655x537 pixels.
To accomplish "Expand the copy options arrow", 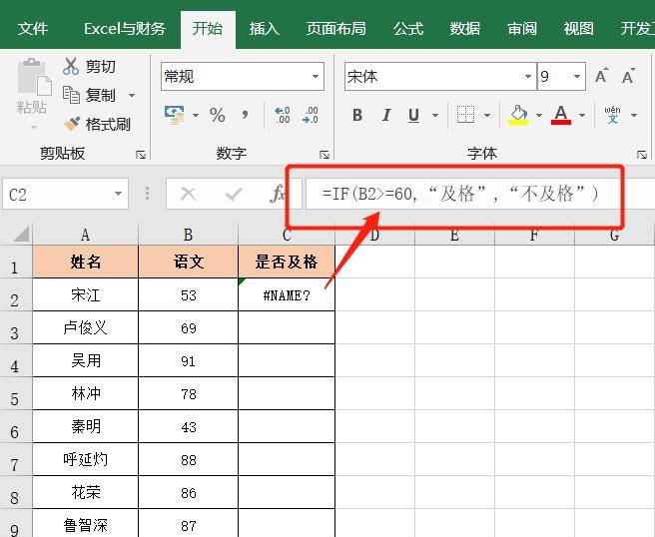I will [132, 95].
